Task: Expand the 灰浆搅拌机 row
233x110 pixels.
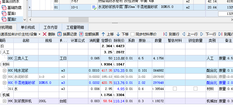Action: [x=5, y=101]
